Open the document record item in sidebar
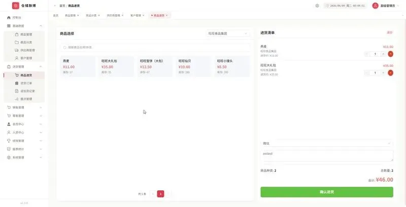 click(24, 91)
